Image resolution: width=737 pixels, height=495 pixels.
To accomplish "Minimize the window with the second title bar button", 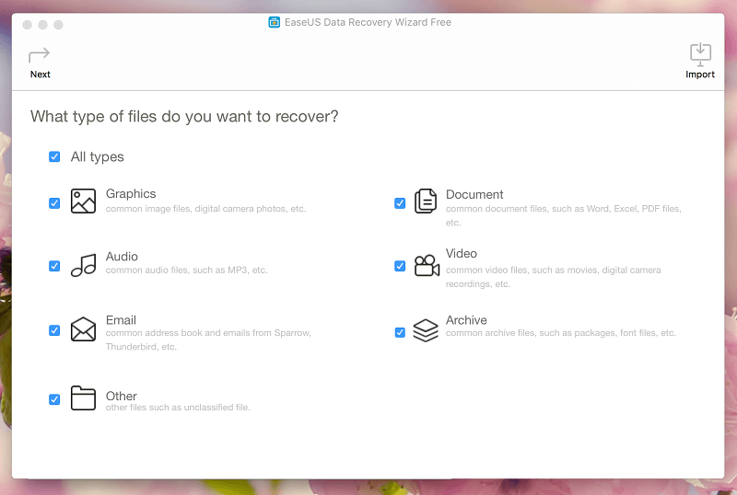I will (x=42, y=25).
